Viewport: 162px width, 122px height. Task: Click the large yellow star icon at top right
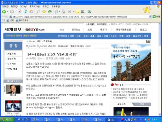(147, 10)
